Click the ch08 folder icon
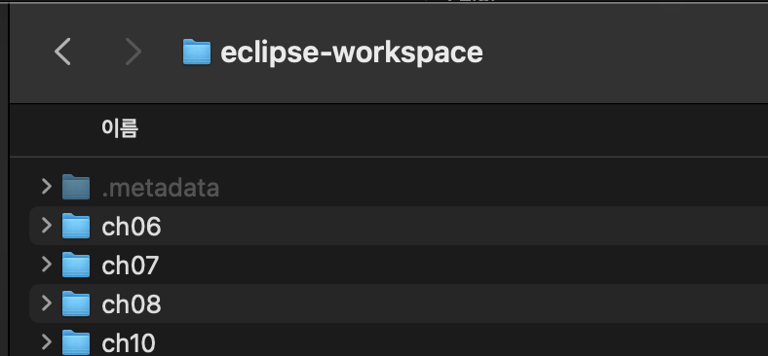The height and width of the screenshot is (356, 768). (x=76, y=303)
